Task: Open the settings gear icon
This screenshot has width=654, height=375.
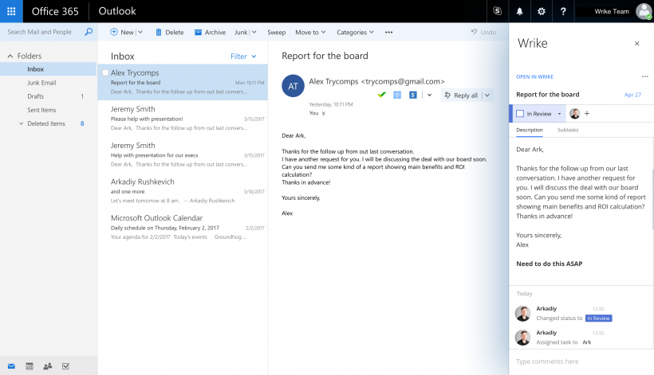Action: [x=542, y=11]
